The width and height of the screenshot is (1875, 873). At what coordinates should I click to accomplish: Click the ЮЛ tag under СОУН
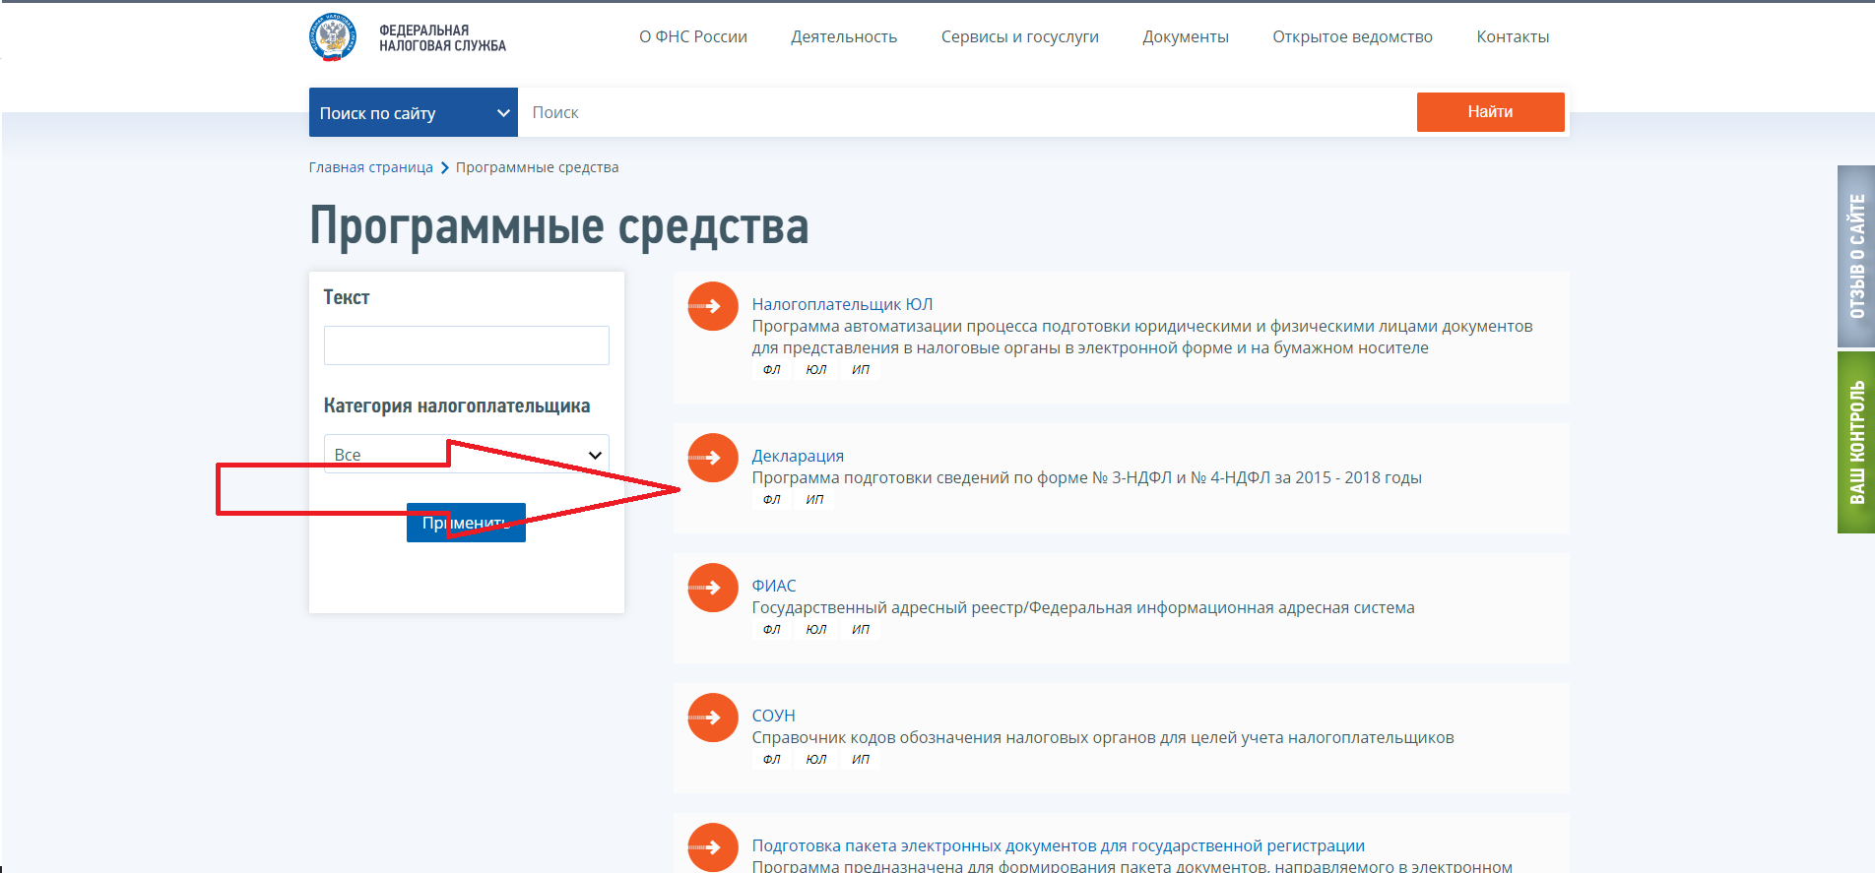816,760
